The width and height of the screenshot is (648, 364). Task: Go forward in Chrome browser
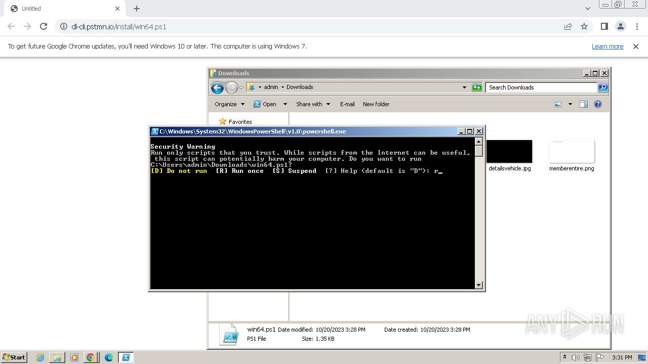(27, 26)
